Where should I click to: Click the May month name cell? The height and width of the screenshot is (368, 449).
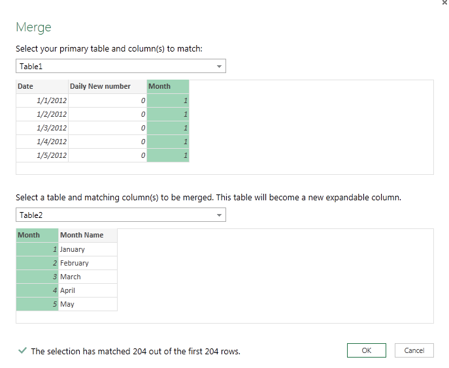click(88, 304)
